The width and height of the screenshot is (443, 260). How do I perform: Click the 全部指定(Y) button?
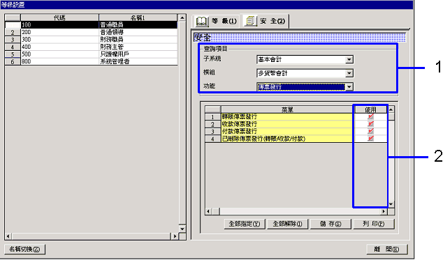click(x=245, y=224)
